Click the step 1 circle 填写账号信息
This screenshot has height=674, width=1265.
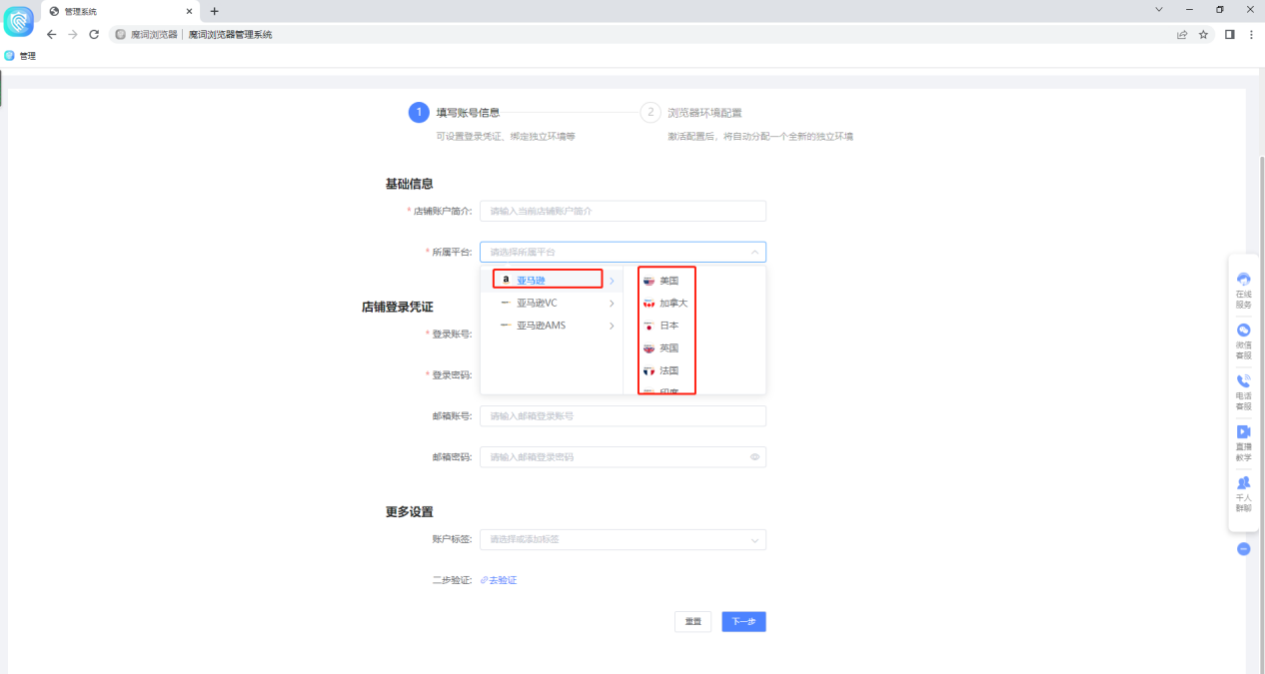click(419, 113)
